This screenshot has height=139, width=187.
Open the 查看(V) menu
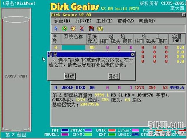[x=125, y=21]
